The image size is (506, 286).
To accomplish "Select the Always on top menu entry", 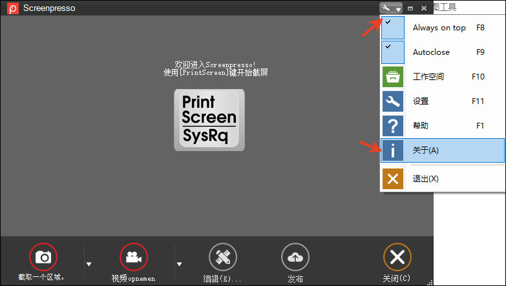I will tap(443, 28).
